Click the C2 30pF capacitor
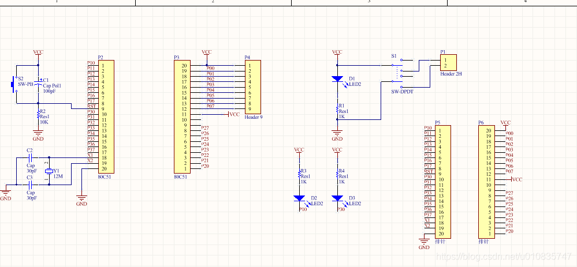Viewport: 577px width, 267px height. [30, 157]
